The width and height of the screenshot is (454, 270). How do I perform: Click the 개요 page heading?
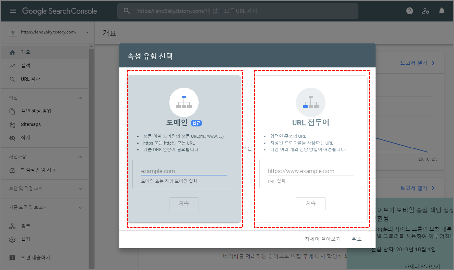pyautogui.click(x=109, y=33)
